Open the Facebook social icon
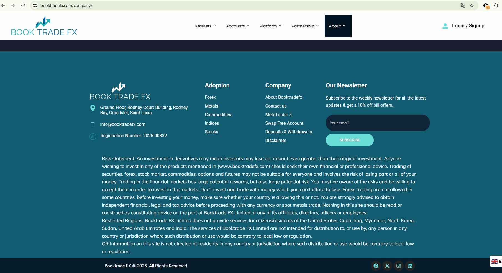 tap(376, 266)
